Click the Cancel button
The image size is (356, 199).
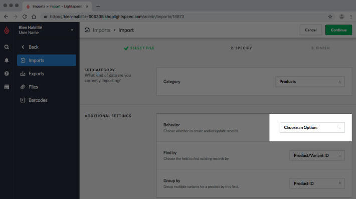[310, 30]
